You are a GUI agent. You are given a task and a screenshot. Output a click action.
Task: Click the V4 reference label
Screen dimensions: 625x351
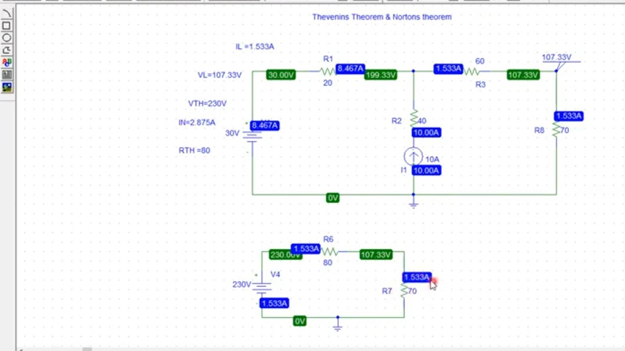pos(275,274)
